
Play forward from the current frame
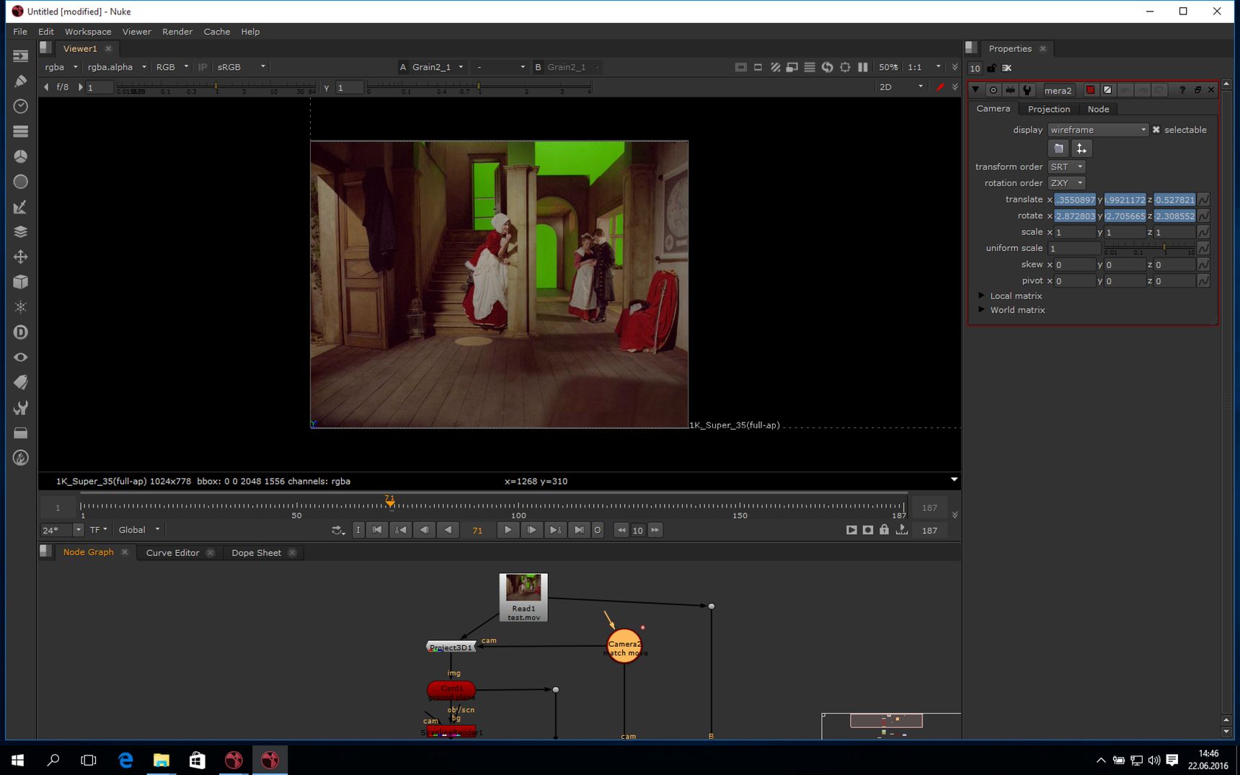(508, 530)
